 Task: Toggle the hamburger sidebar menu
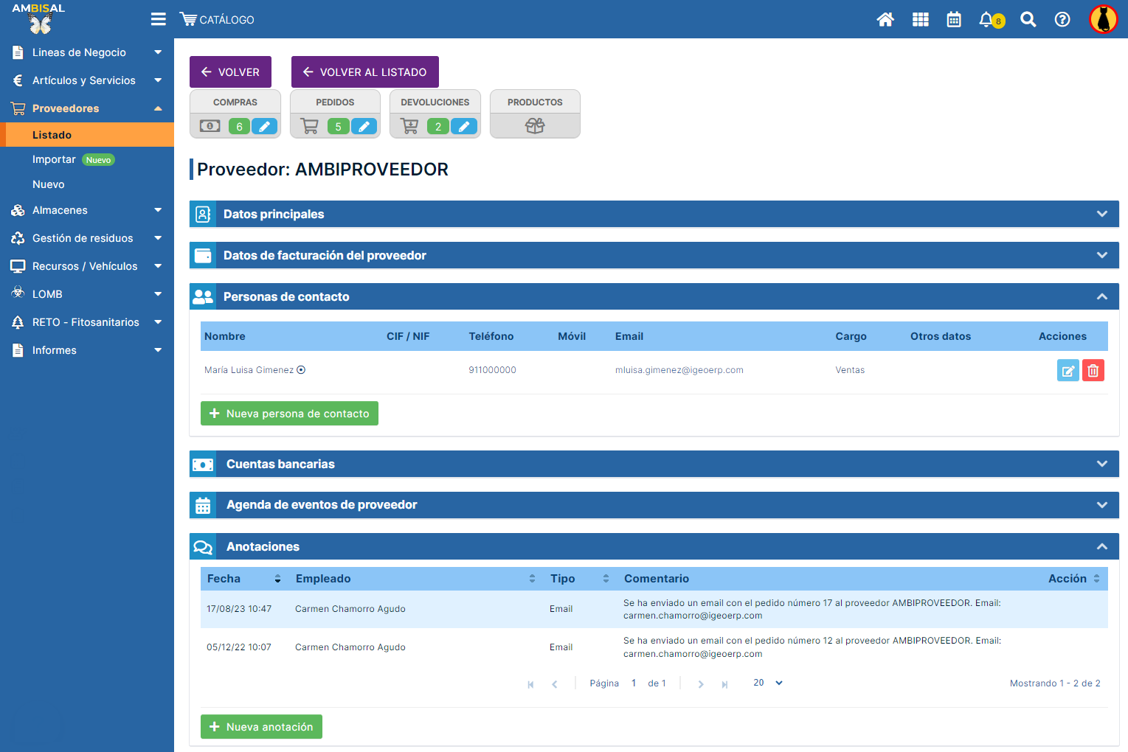point(158,19)
